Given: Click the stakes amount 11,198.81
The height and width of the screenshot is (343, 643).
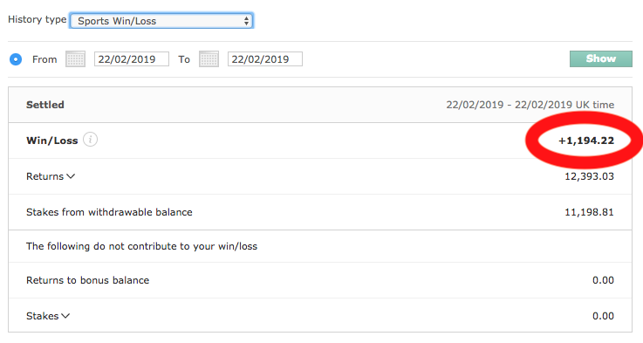Looking at the screenshot, I should point(589,212).
